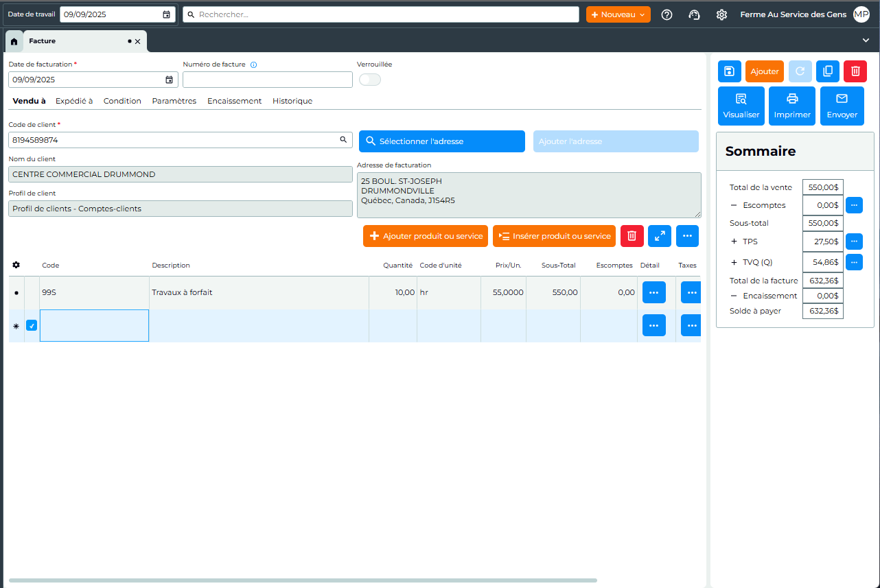Open more options beside TVQ (Q)
The height and width of the screenshot is (588, 880).
pyautogui.click(x=854, y=262)
